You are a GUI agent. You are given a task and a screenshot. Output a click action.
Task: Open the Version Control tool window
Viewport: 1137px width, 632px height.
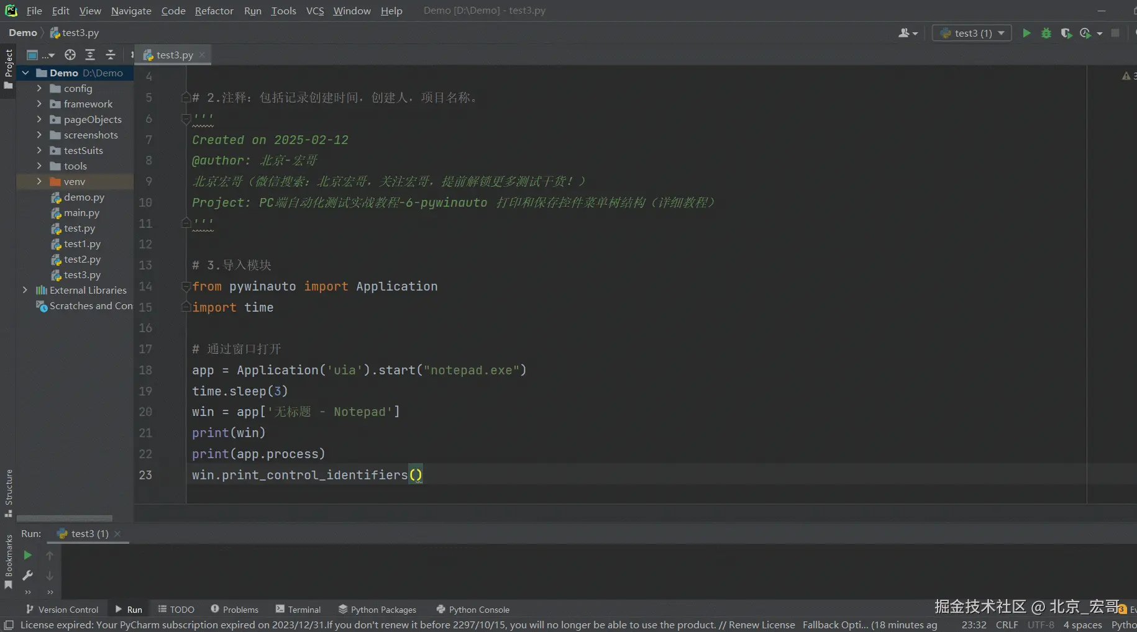click(62, 609)
